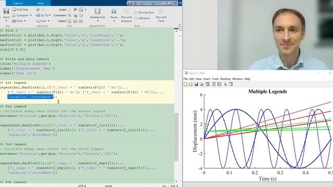Click the highlighted 'Location','NorthEast' text
This screenshot has width=333, height=187.
30,97
